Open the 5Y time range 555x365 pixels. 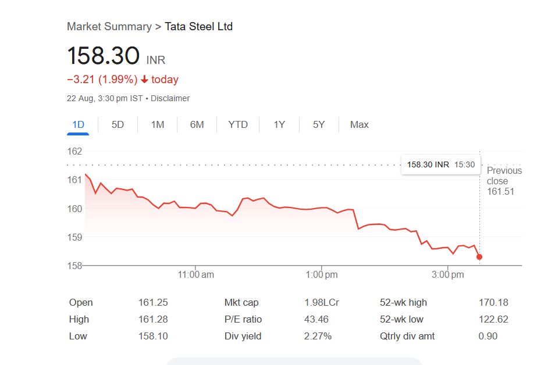(x=319, y=124)
